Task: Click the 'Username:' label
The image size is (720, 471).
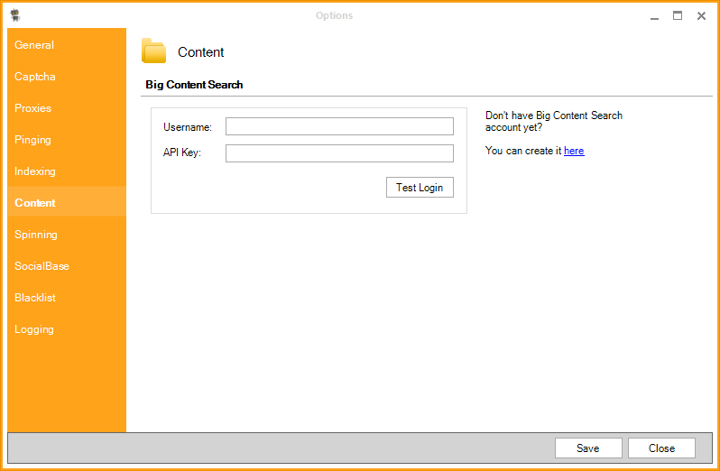Action: coord(188,127)
